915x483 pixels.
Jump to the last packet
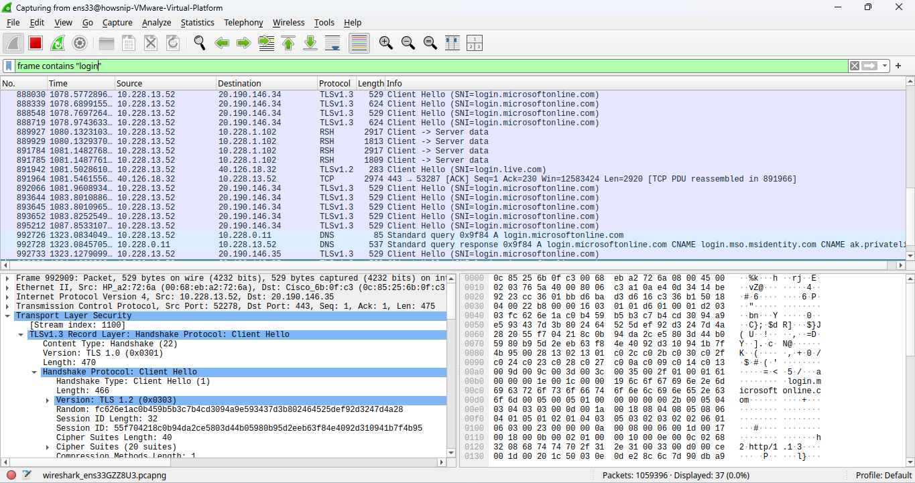[x=310, y=43]
